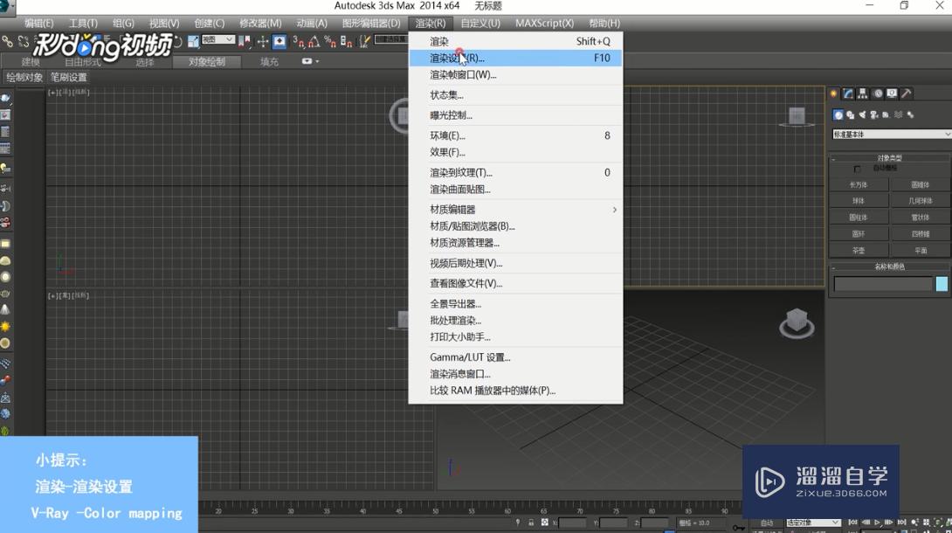Image resolution: width=952 pixels, height=533 pixels.
Task: Enable the 自动栅格 checkbox
Action: tap(858, 169)
